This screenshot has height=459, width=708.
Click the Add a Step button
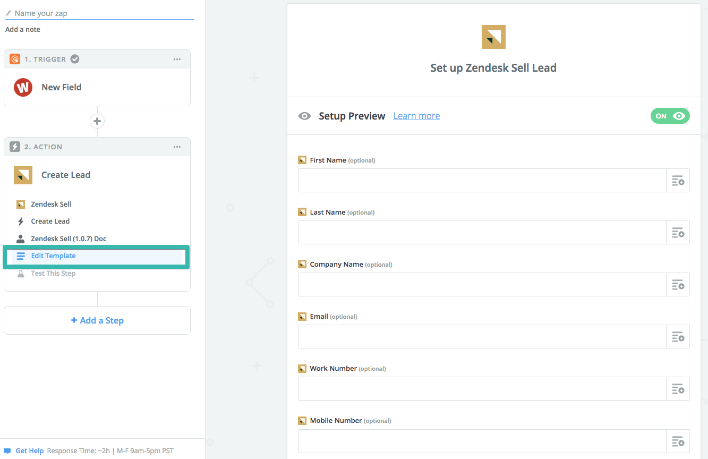pyautogui.click(x=97, y=320)
